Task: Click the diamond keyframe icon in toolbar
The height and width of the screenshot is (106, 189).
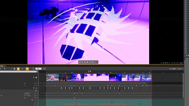Action: 14,69
